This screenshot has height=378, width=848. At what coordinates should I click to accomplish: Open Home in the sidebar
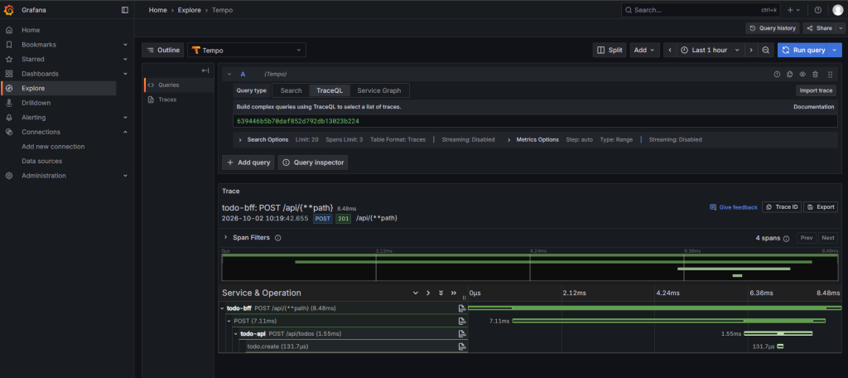click(x=31, y=31)
